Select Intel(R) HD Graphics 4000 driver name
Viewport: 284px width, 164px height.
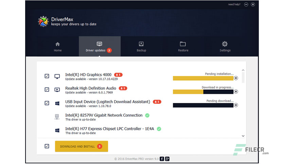pyautogui.click(x=88, y=75)
